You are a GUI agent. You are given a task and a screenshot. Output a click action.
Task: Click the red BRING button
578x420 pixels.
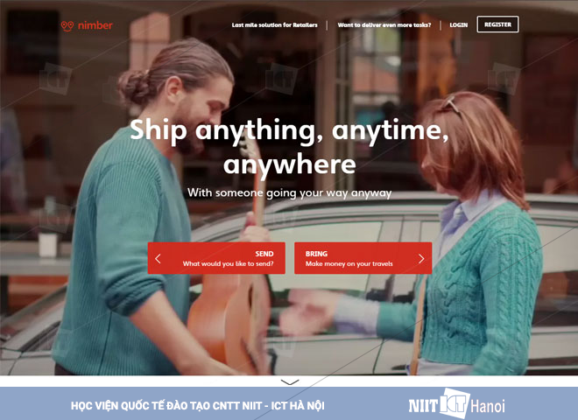[x=363, y=258]
